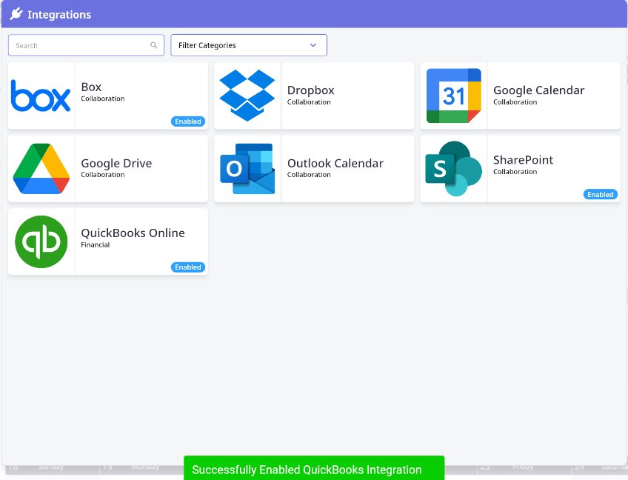Viewport: 628px width, 480px height.
Task: Click the Box logo icon
Action: (41, 96)
